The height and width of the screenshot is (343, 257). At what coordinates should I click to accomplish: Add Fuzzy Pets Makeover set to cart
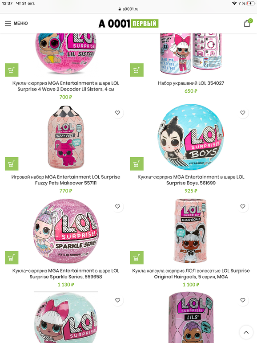[12, 163]
